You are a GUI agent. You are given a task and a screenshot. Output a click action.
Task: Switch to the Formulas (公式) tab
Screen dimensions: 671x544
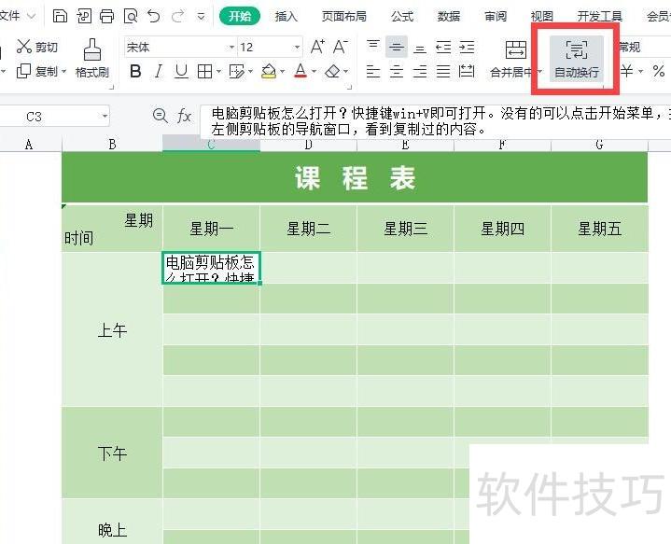pos(402,16)
